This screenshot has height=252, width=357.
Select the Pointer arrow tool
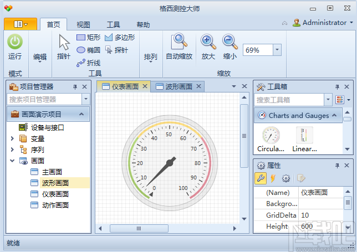64,42
